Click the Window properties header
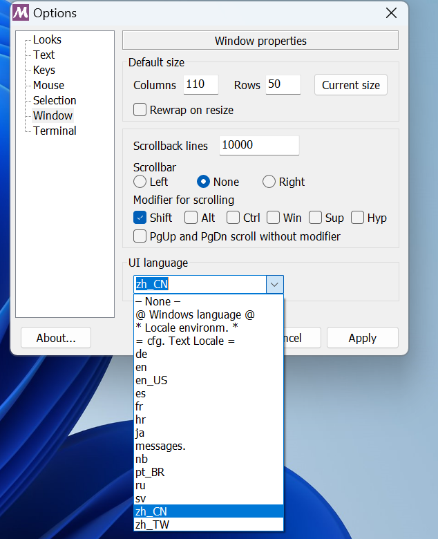Screen dimensions: 438x539 pyautogui.click(x=260, y=41)
